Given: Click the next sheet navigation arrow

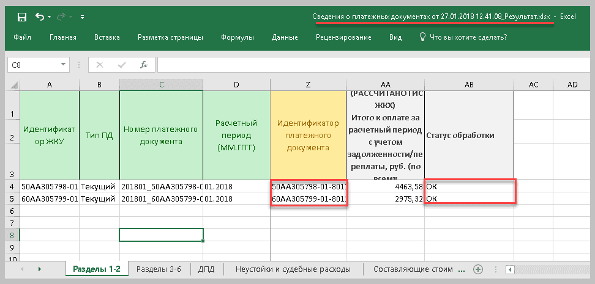Looking at the screenshot, I should [40, 269].
